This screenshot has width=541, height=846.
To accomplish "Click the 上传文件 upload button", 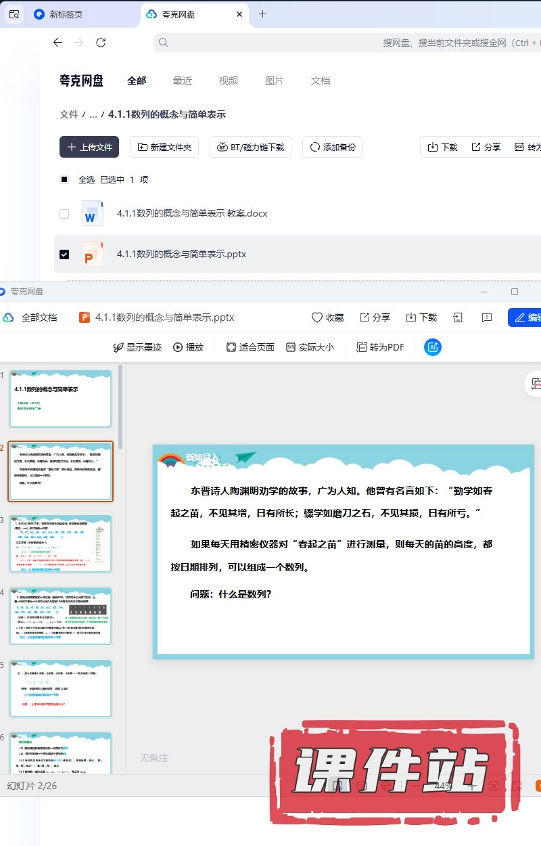I will pos(89,147).
